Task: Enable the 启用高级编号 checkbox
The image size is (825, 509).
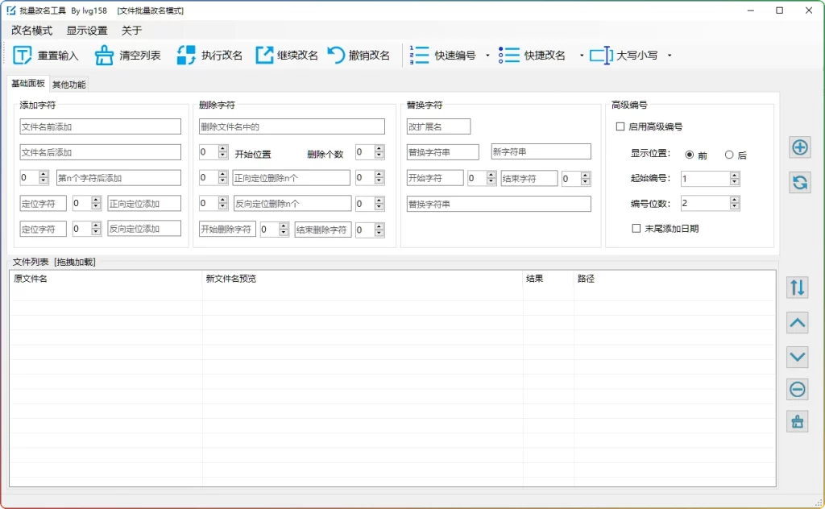Action: (619, 128)
